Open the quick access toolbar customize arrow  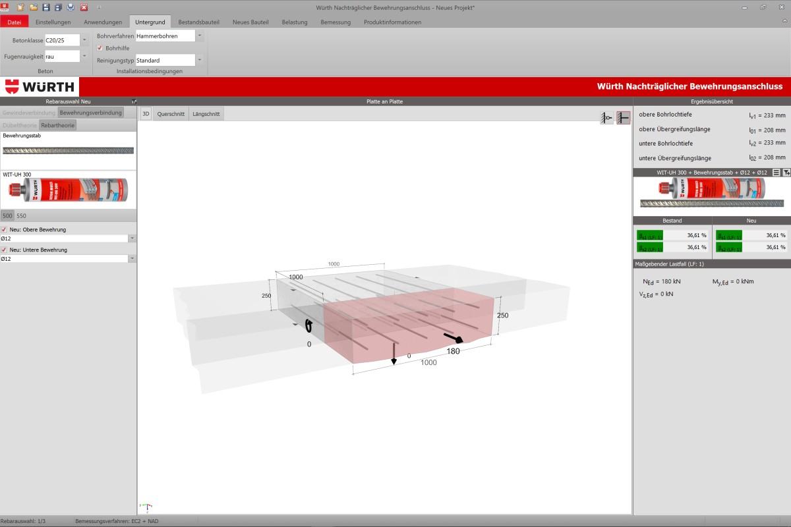click(x=98, y=7)
